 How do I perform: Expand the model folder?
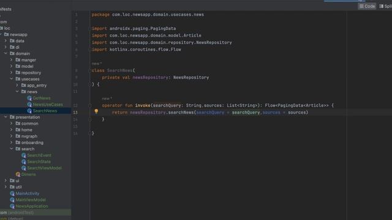12,66
